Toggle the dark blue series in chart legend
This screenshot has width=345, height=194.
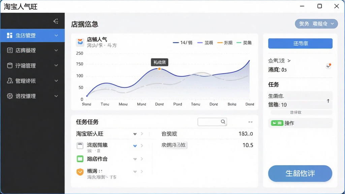(x=183, y=43)
